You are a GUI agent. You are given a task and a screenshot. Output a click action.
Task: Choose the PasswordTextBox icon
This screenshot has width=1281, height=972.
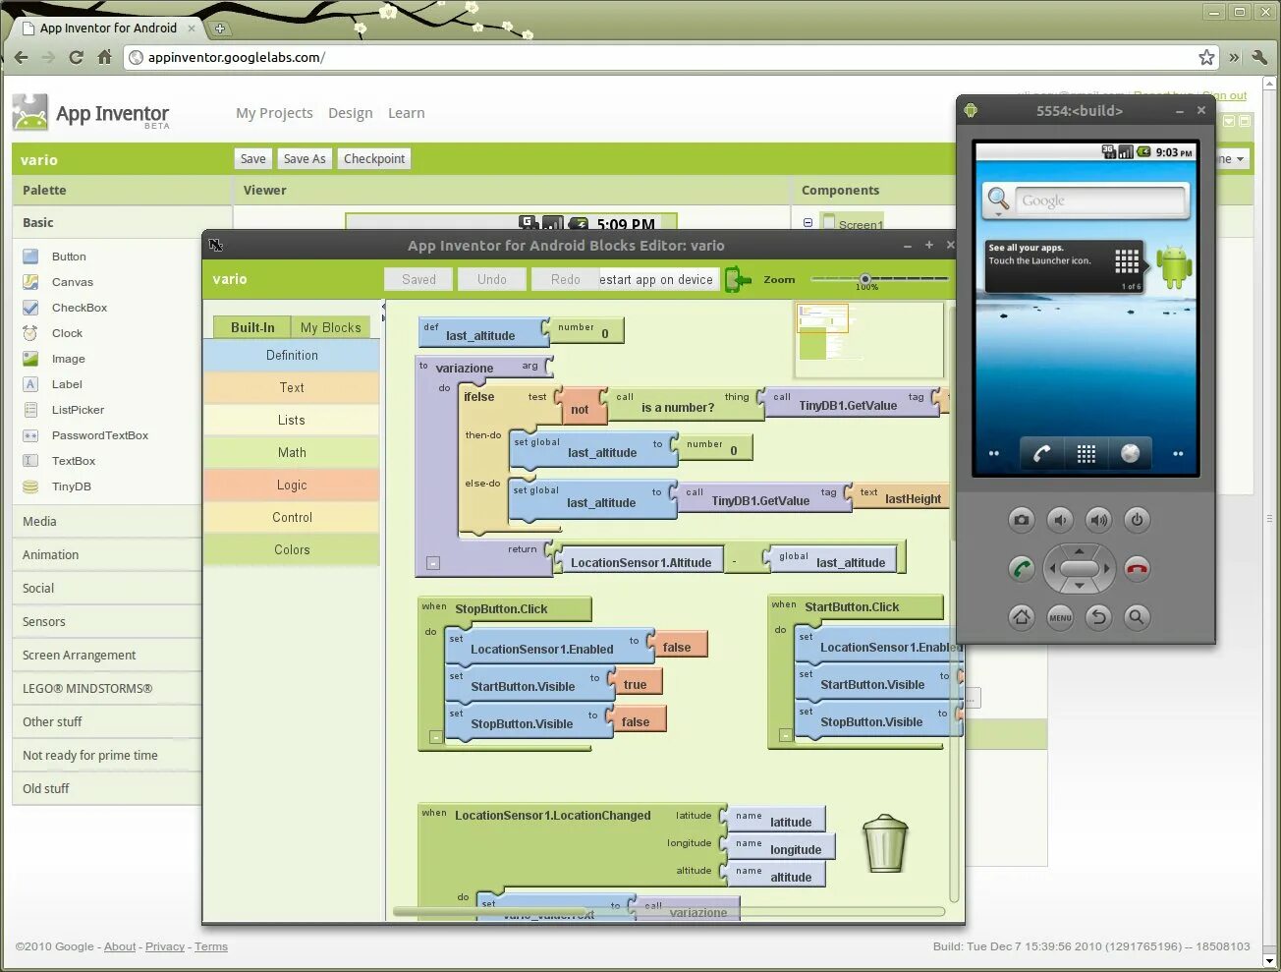[x=30, y=435]
